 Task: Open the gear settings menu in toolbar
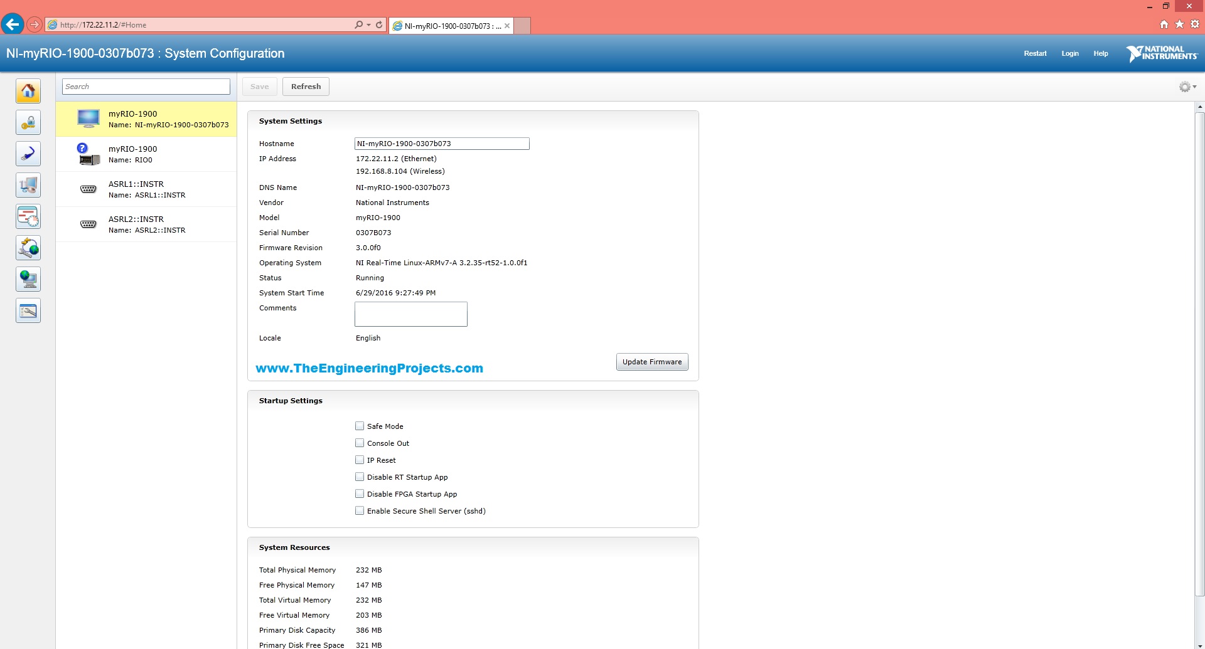(1187, 87)
